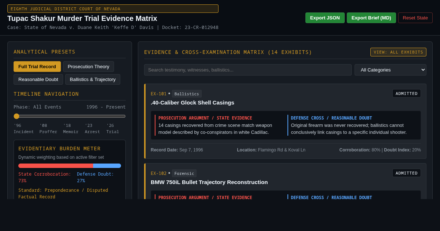Click the Tupac Shakur Murder Trial Evidence Matrix title
The height and width of the screenshot is (231, 440).
click(x=82, y=18)
